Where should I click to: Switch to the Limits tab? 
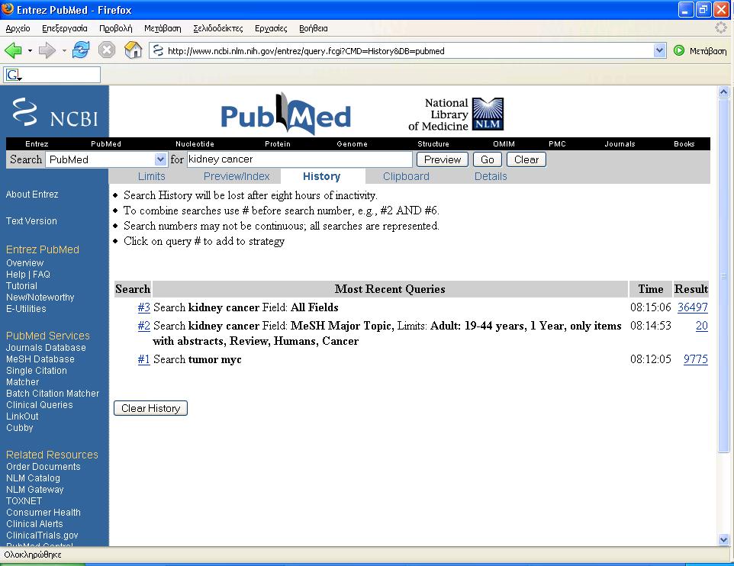(152, 176)
